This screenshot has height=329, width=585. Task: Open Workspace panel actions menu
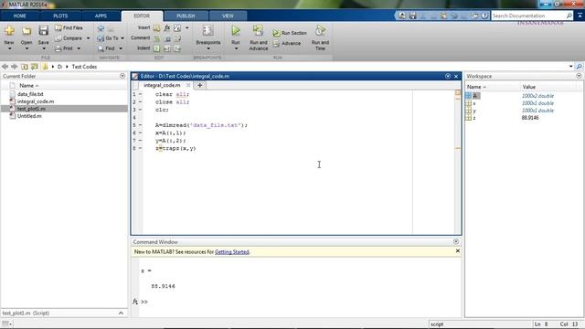coord(579,76)
